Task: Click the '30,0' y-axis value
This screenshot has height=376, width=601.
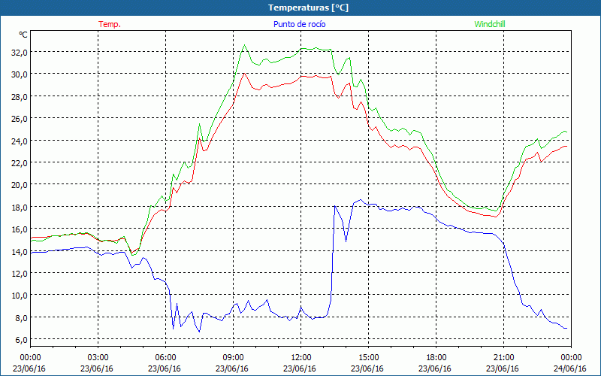Action: coord(20,74)
